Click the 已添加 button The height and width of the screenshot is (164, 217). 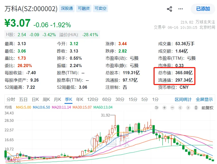(203, 9)
